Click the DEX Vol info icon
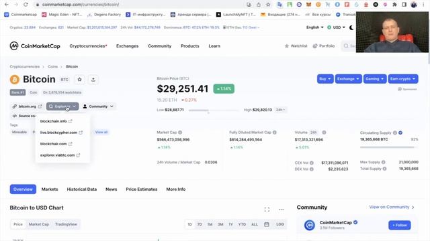Image resolution: width=430 pixels, height=241 pixels. tap(312, 169)
